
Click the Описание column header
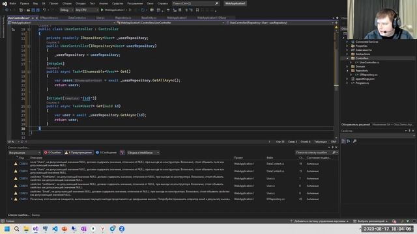[36, 157]
